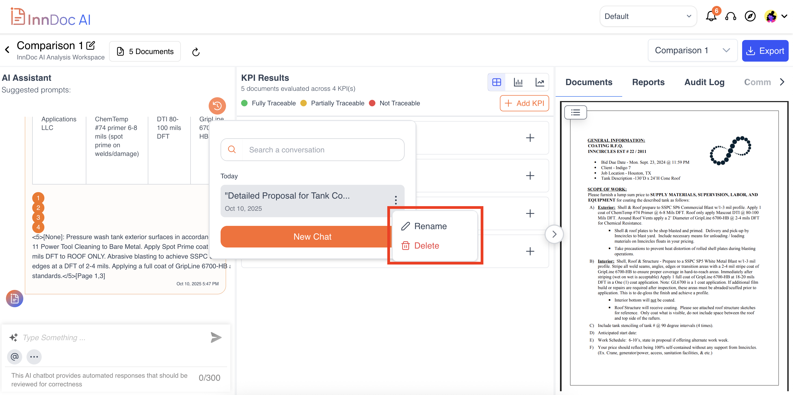Expand the Comparison 1 dropdown selector
This screenshot has width=793, height=395.
692,51
